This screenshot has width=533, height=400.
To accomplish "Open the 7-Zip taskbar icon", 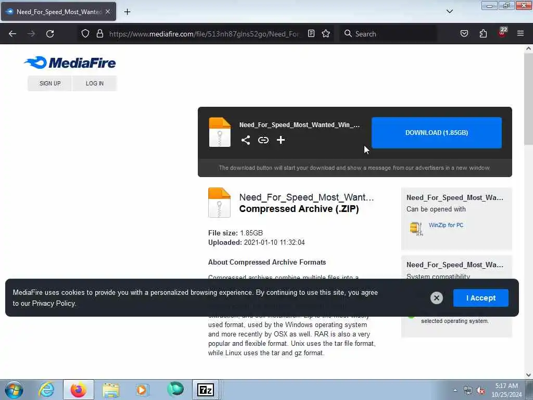I will click(x=206, y=390).
